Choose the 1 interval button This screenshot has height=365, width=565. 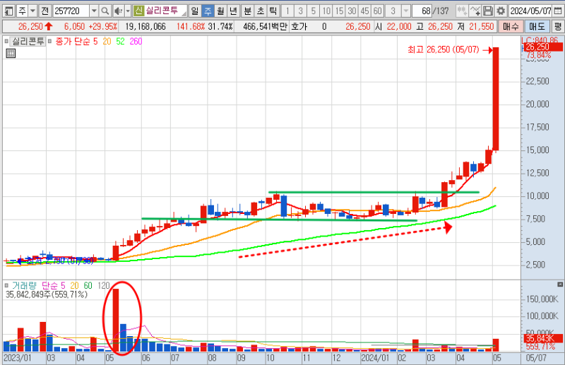click(x=287, y=11)
